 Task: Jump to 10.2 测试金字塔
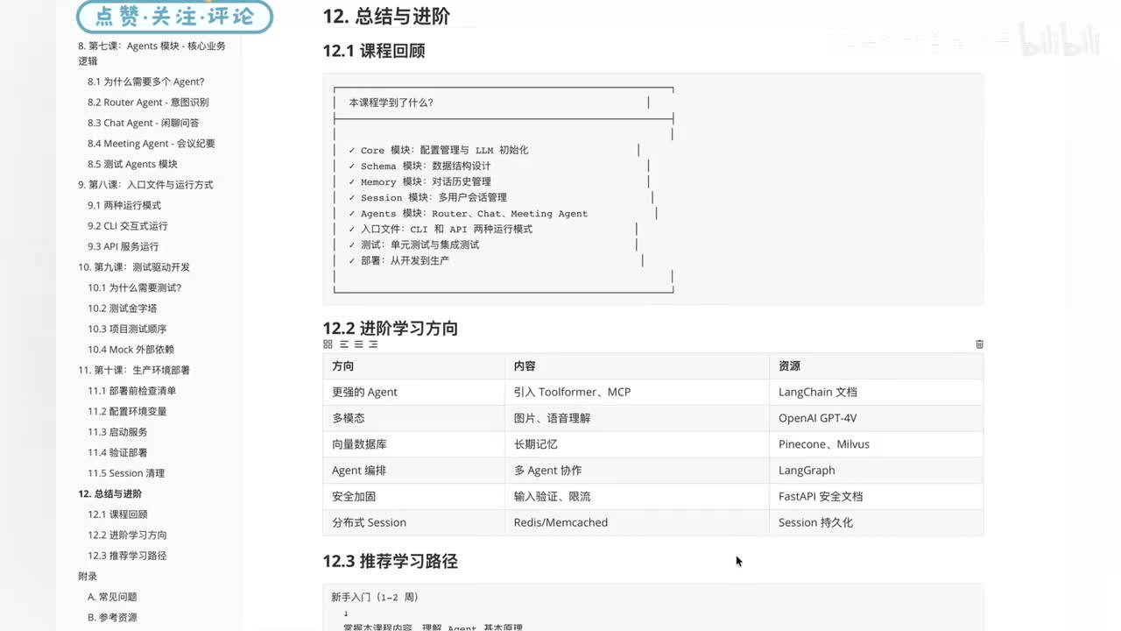point(122,308)
